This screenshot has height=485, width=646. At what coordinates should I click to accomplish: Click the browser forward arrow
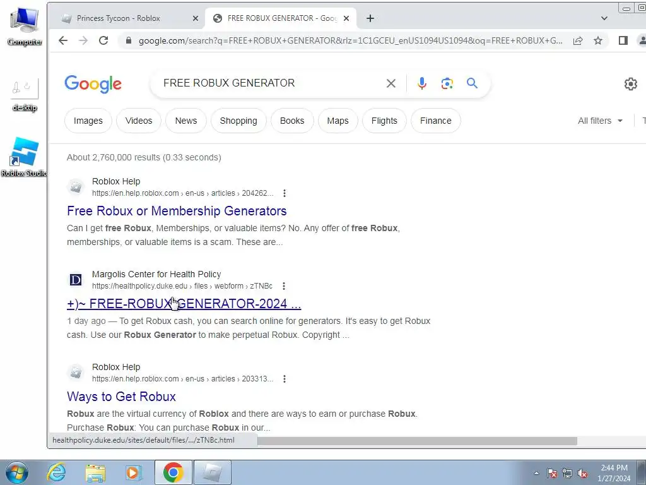pos(83,40)
